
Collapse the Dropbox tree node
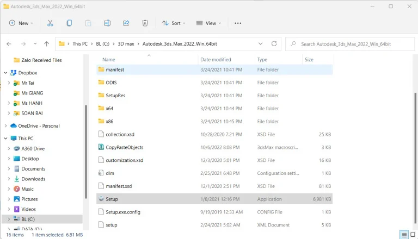(x=5, y=73)
